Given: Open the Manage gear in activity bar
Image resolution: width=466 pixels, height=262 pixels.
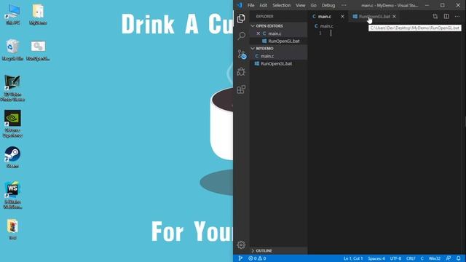Looking at the screenshot, I should (x=241, y=245).
